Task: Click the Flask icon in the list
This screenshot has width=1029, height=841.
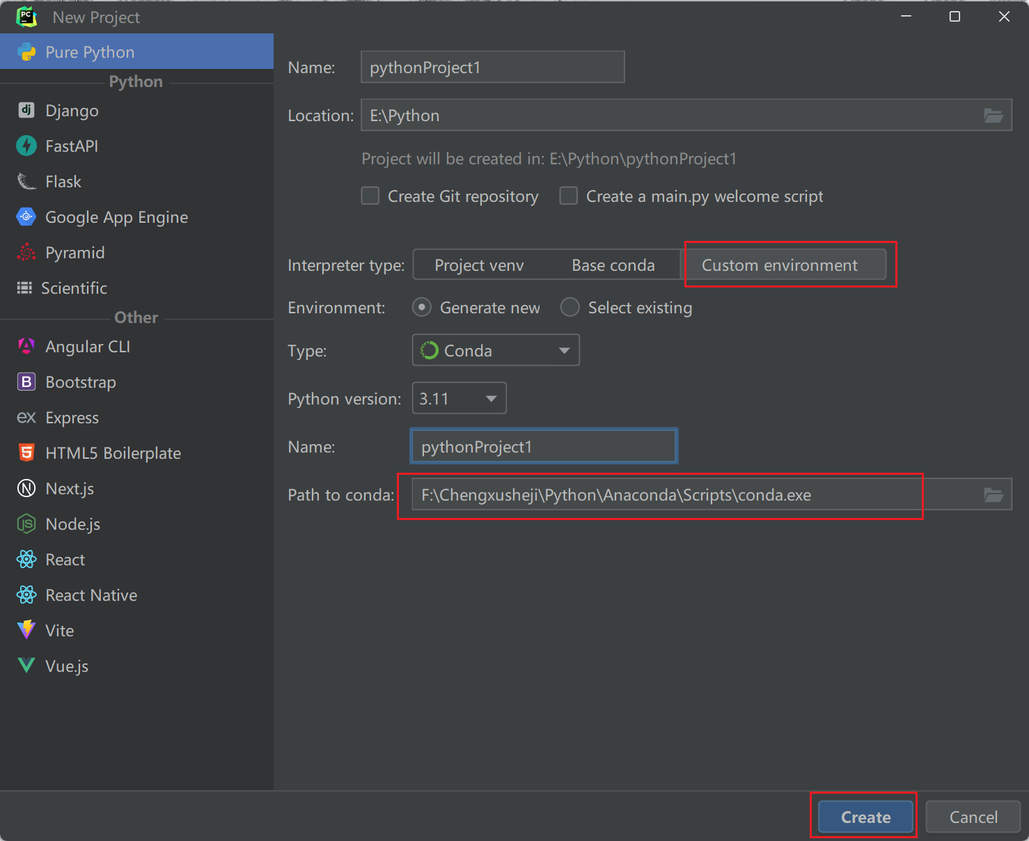Action: click(x=26, y=181)
